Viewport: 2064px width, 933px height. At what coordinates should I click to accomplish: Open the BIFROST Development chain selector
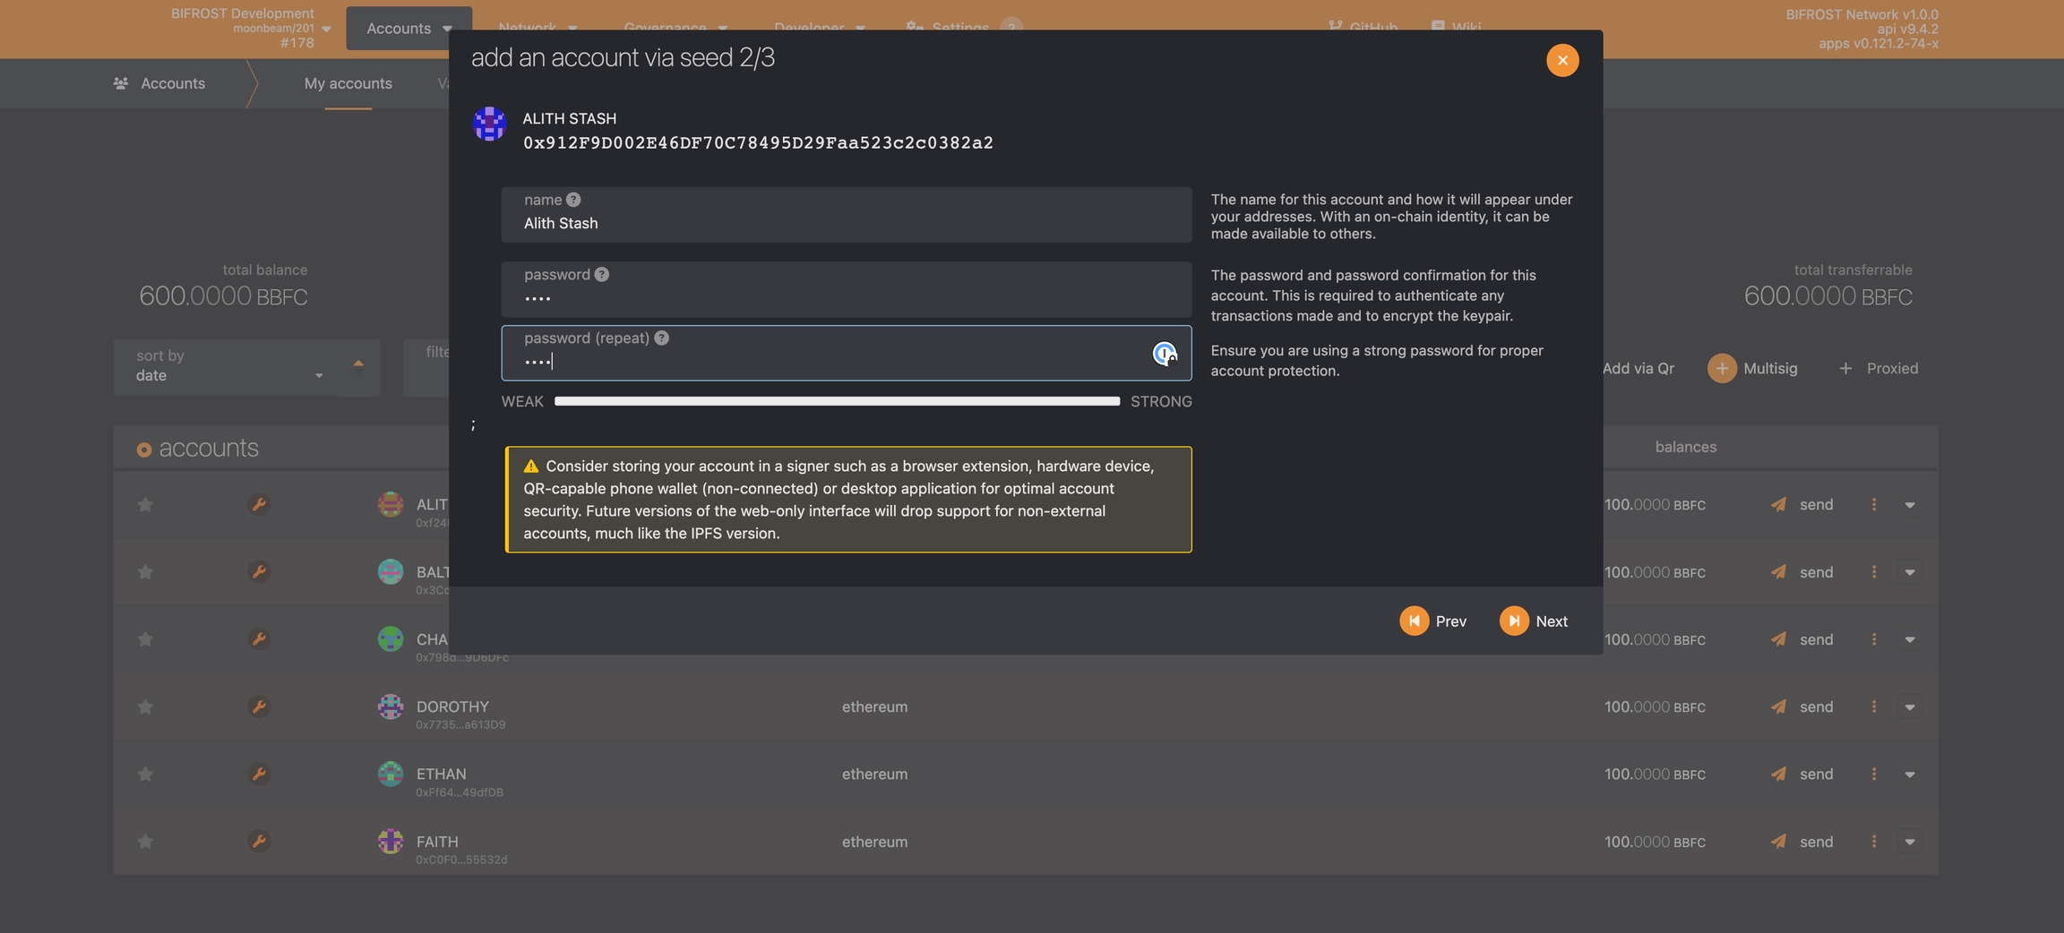[x=251, y=29]
